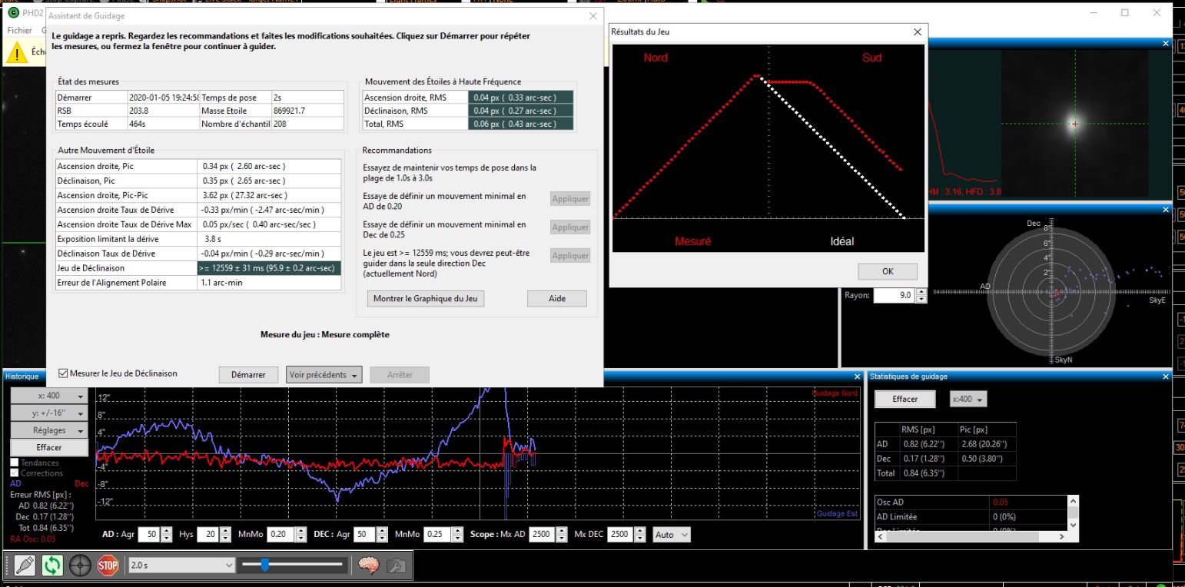This screenshot has height=587, width=1185.
Task: Toggle the Corrections checkbox
Action: point(15,473)
